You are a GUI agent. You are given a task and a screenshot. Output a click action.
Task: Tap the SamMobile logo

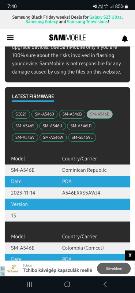coord(67,38)
